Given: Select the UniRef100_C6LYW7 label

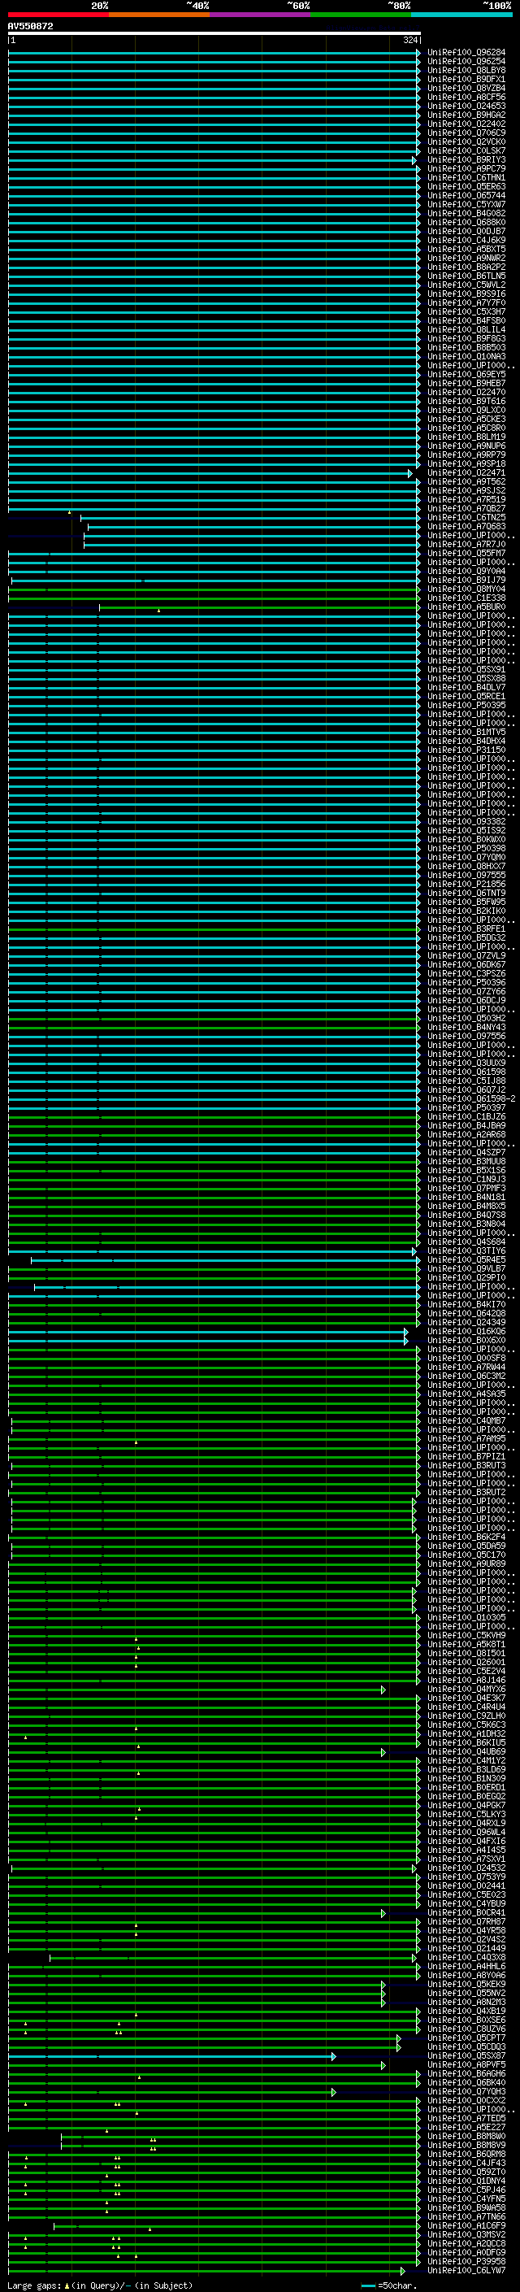Looking at the screenshot, I should [466, 2271].
